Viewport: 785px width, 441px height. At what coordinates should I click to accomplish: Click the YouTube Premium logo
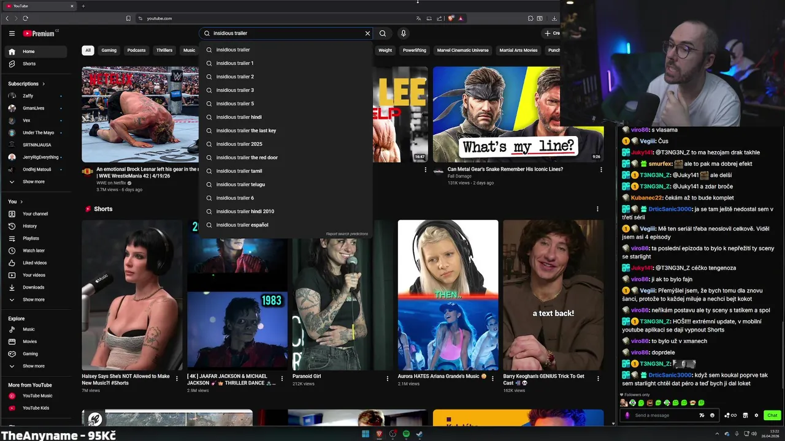pyautogui.click(x=39, y=33)
